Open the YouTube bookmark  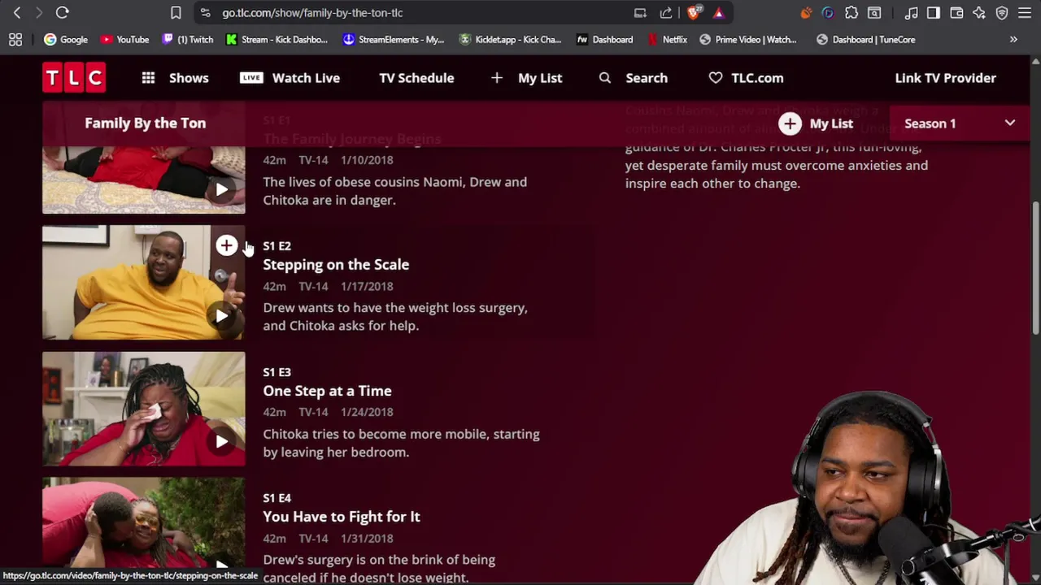pos(124,40)
